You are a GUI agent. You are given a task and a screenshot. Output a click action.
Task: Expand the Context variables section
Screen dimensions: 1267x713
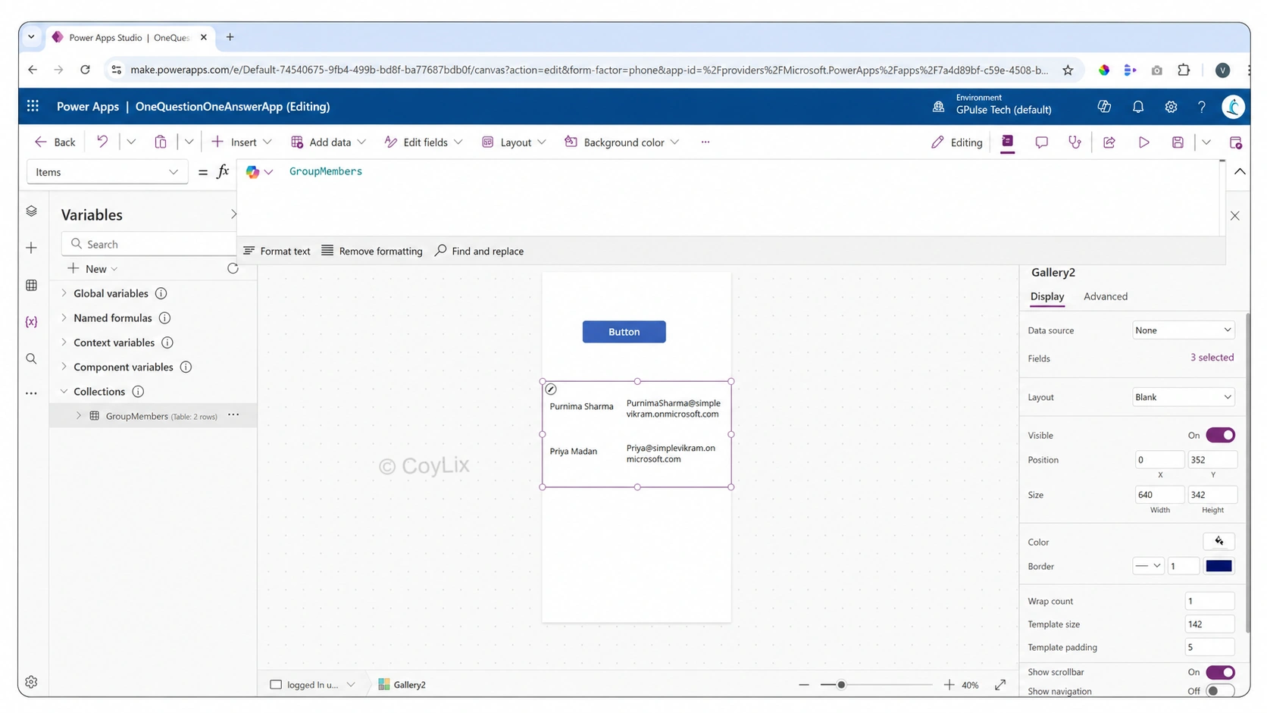pyautogui.click(x=64, y=342)
